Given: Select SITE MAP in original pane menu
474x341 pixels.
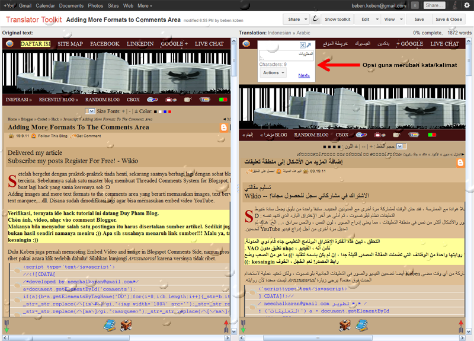Looking at the screenshot, I should 70,44.
